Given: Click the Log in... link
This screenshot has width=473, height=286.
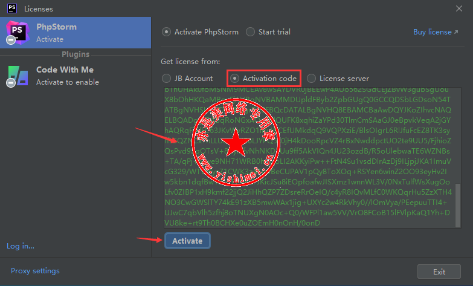Looking at the screenshot, I should (21, 246).
